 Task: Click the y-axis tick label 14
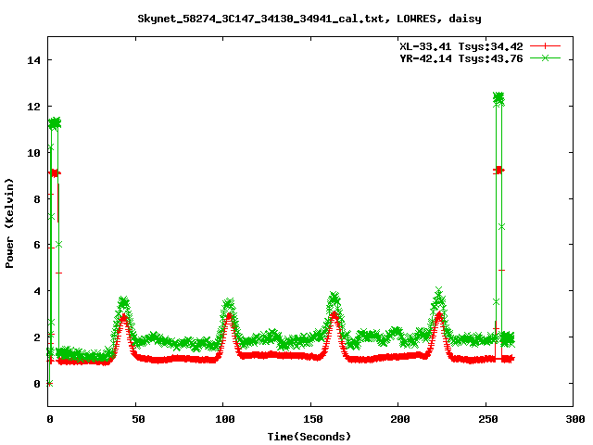33,60
